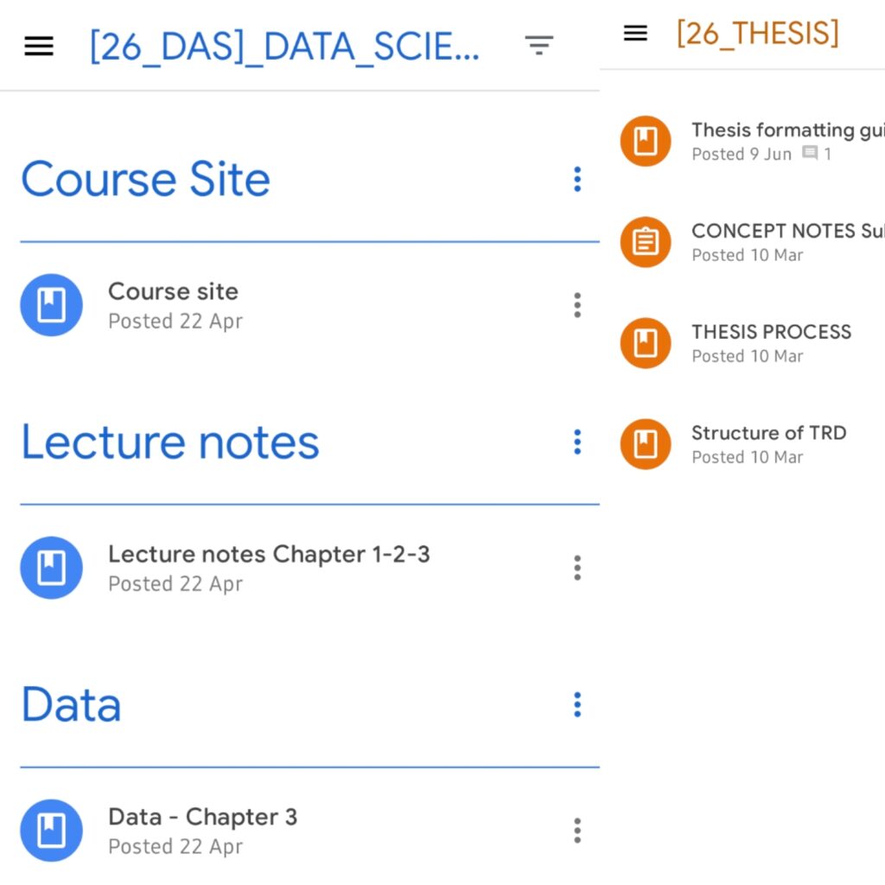
Task: Click the Course site material icon
Action: click(51, 305)
